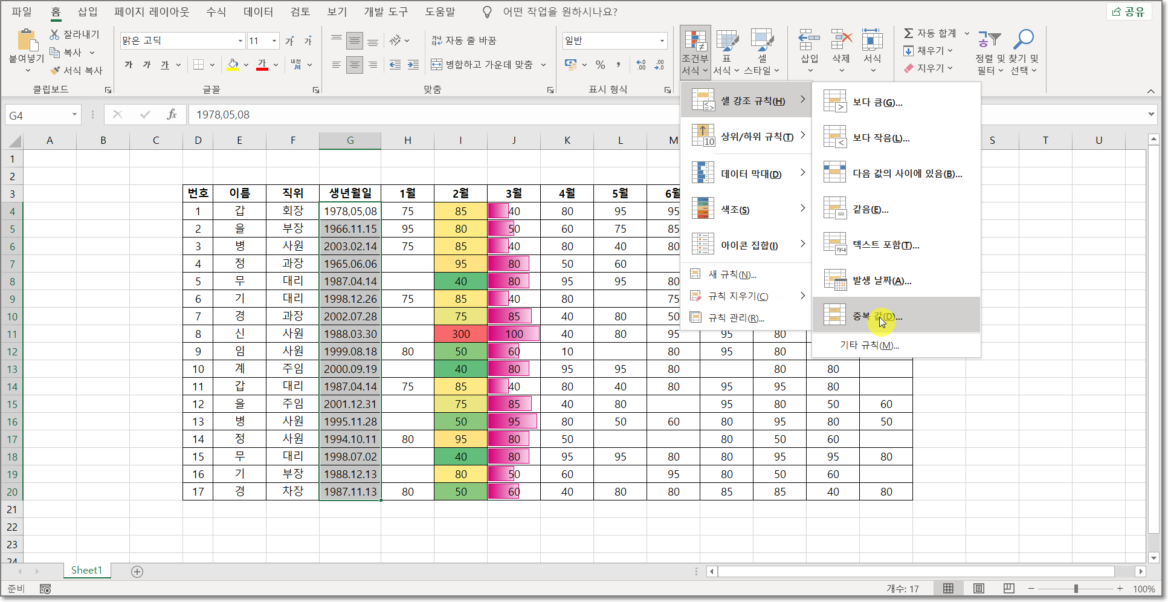Open the number format dropdown (일반)

[662, 40]
